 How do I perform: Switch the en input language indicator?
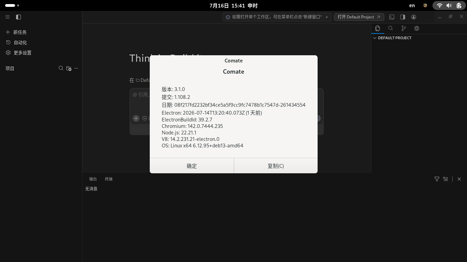[412, 5]
